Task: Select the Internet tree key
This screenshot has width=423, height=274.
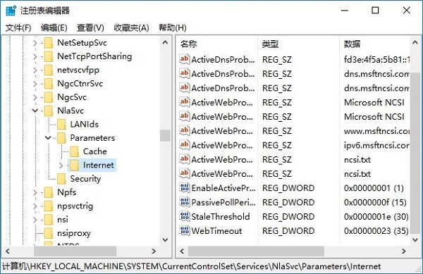Action: (98, 165)
